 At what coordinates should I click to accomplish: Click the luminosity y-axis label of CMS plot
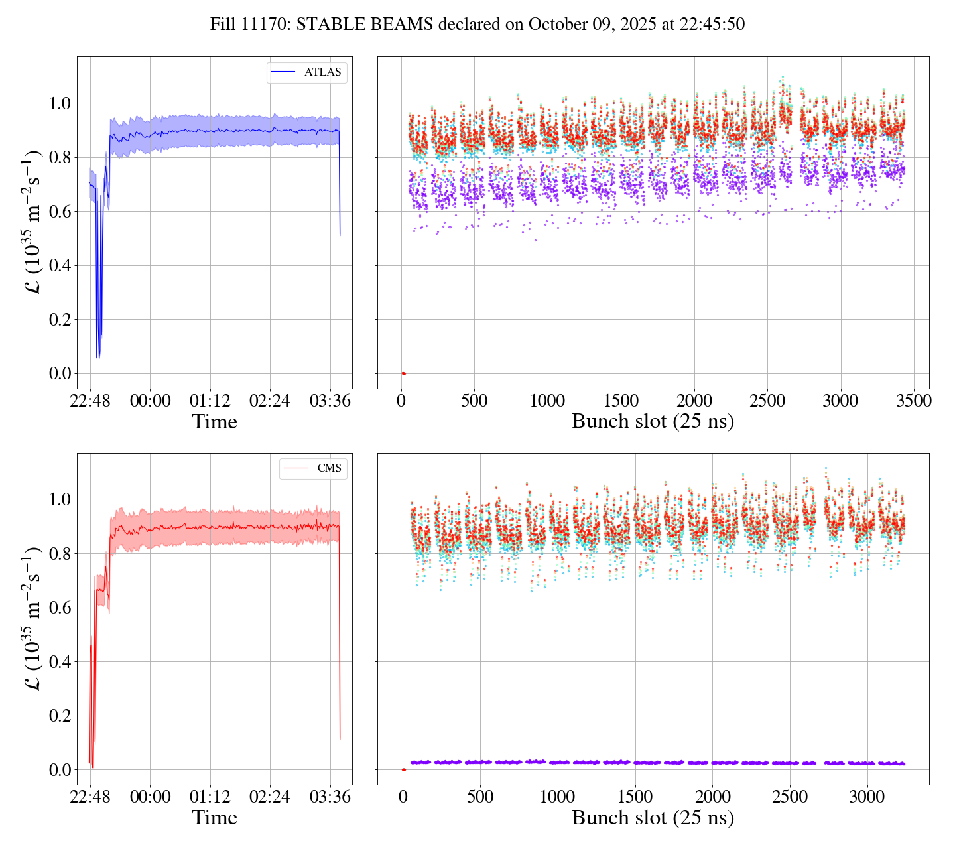click(x=31, y=618)
